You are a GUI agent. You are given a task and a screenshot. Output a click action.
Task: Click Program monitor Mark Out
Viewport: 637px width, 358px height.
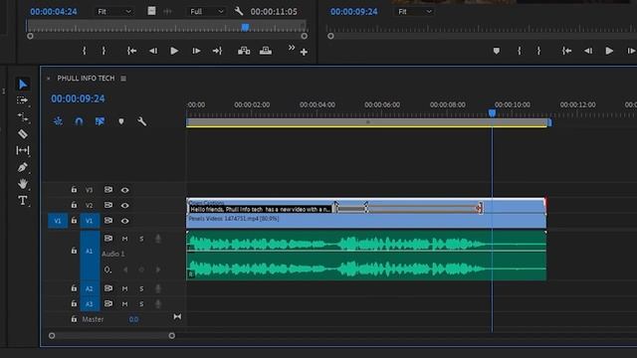pos(538,51)
